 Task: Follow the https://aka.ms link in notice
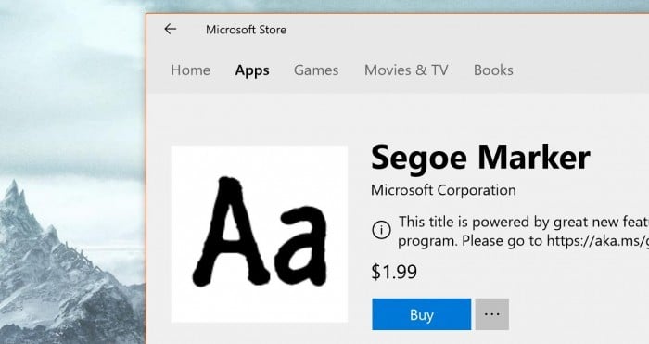coord(598,240)
